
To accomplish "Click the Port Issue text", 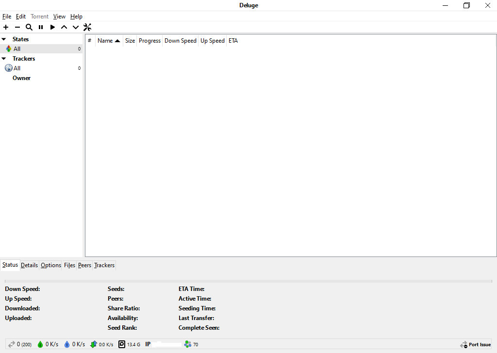I will point(480,345).
